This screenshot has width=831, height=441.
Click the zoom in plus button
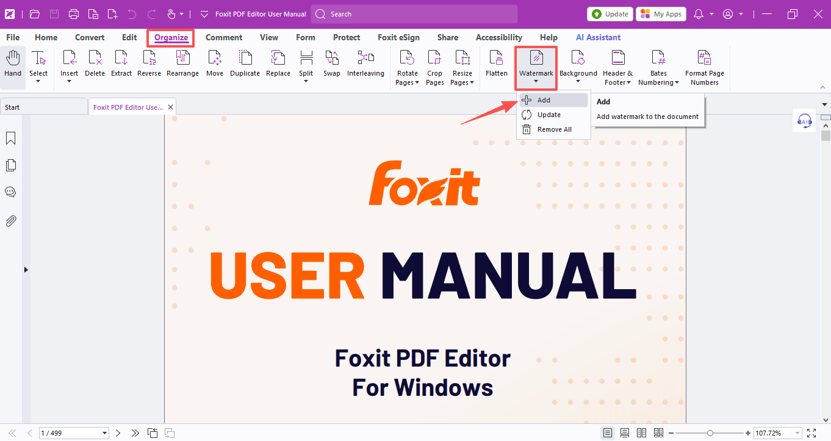[x=748, y=433]
